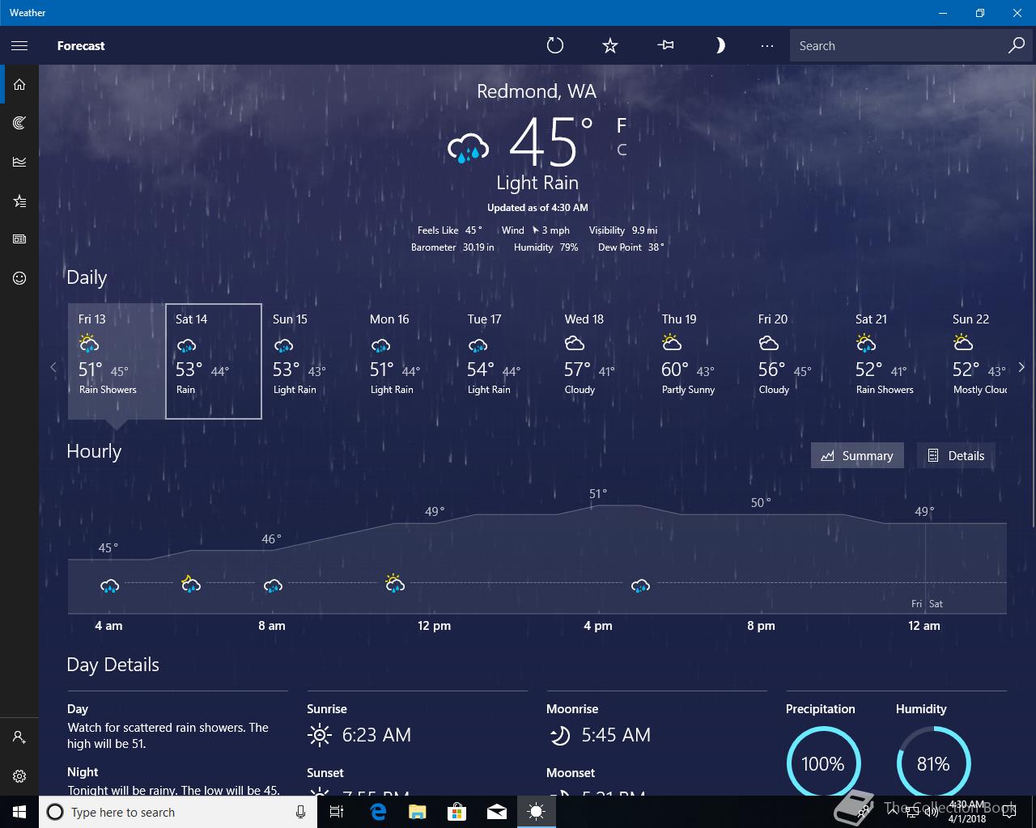Image resolution: width=1036 pixels, height=828 pixels.
Task: Click the 8 am hourly rain icon
Action: coord(273,585)
